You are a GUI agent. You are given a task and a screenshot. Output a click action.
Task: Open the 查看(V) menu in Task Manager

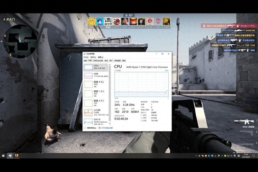click(101, 57)
